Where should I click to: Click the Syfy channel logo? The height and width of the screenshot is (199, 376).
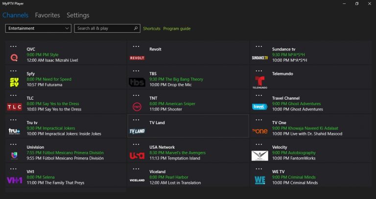pyautogui.click(x=14, y=82)
